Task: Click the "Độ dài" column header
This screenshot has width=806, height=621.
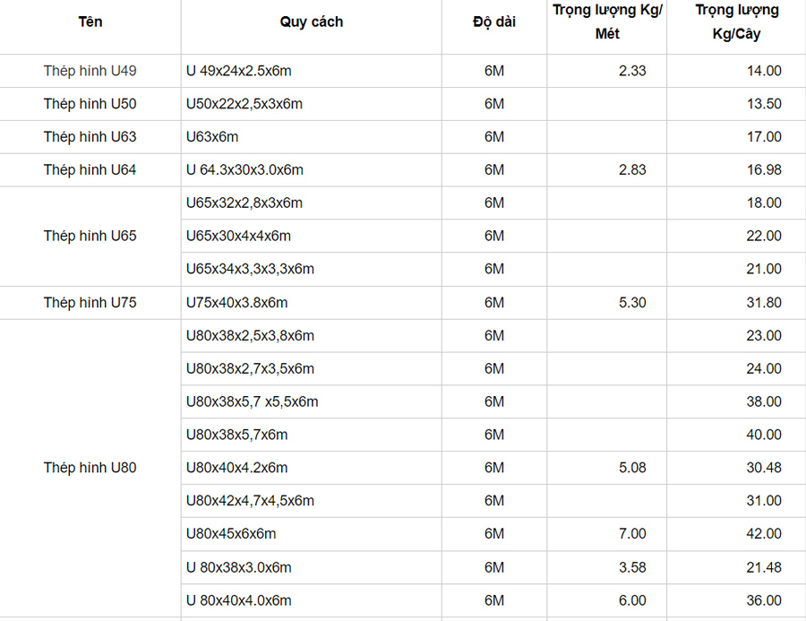Action: (x=494, y=22)
